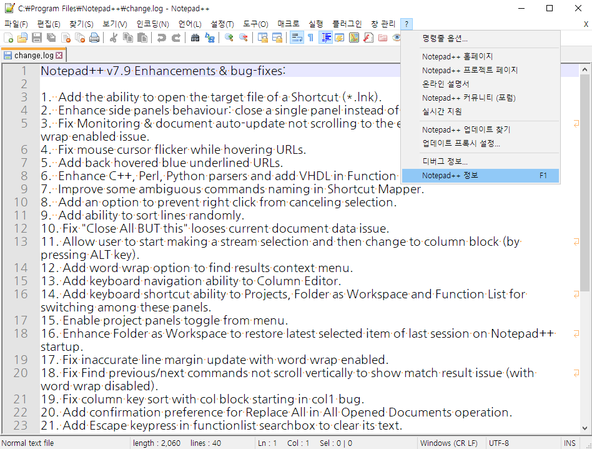Click the 'Normal text file' status entry
The image size is (592, 449).
27,443
